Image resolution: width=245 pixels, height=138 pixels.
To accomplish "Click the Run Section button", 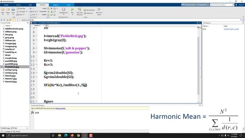I will point(89,10).
